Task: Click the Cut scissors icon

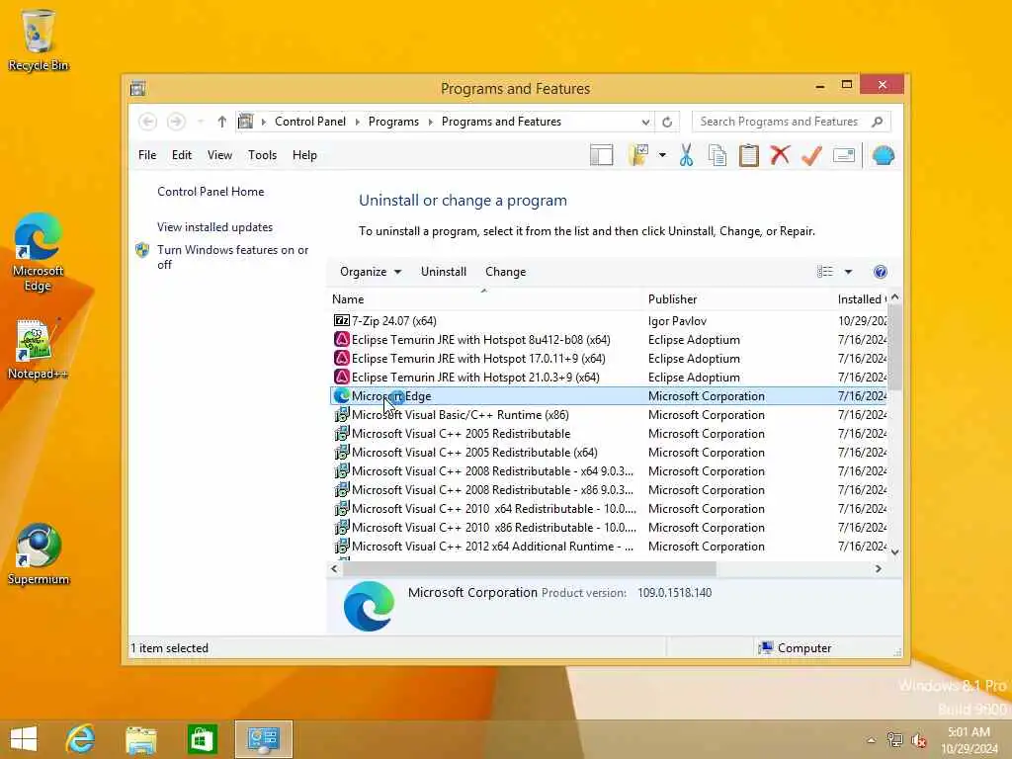Action: [686, 155]
